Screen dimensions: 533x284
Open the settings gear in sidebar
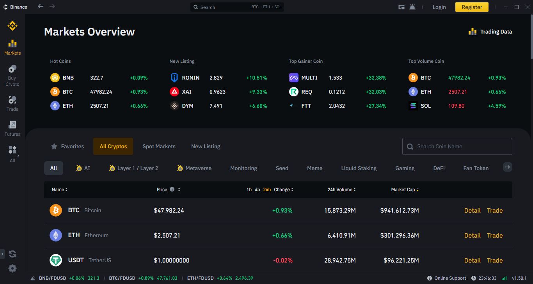[x=12, y=268]
